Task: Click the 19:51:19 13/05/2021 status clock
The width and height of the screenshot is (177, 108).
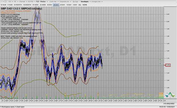Action: (167, 107)
